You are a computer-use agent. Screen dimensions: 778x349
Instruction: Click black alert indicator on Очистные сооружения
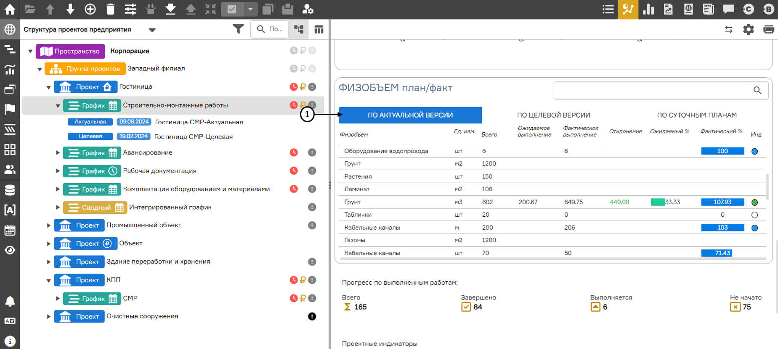(312, 317)
